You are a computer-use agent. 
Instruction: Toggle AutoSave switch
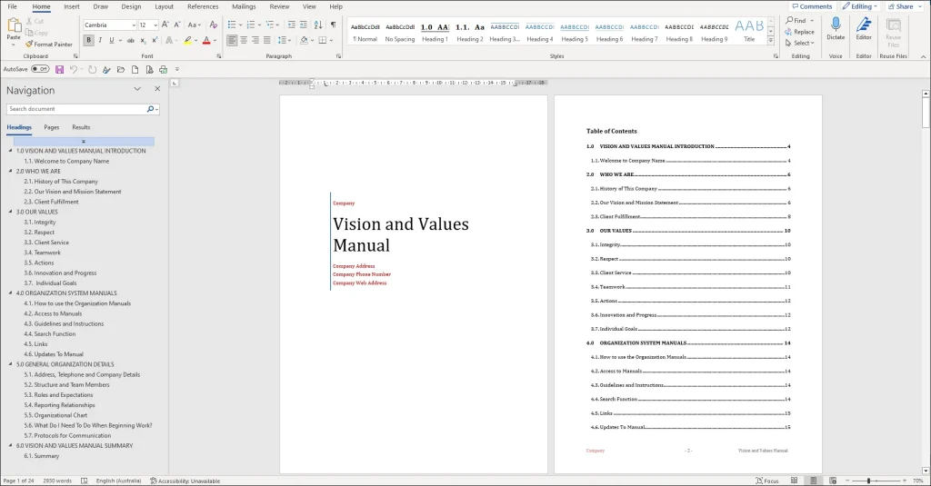(x=40, y=69)
